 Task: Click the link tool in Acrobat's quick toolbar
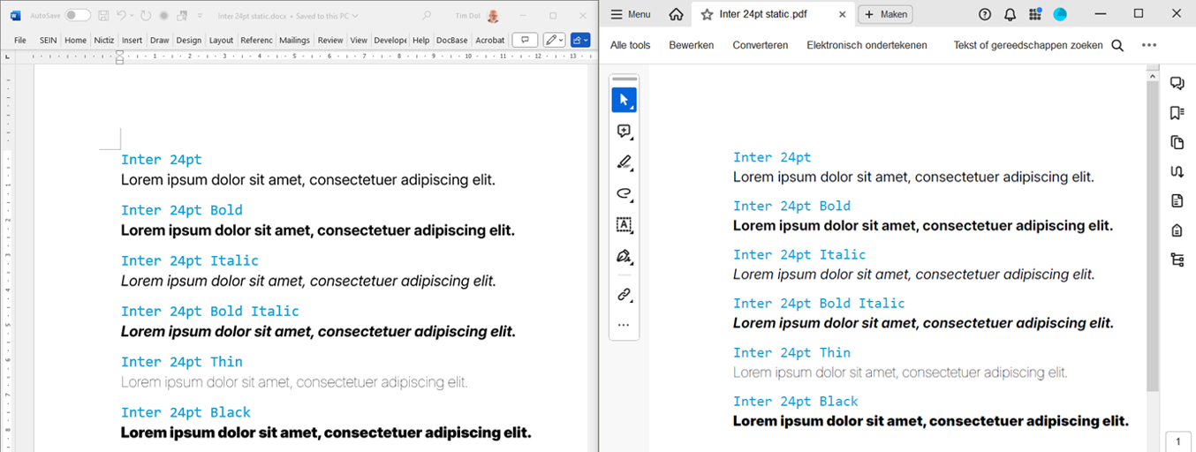click(624, 295)
